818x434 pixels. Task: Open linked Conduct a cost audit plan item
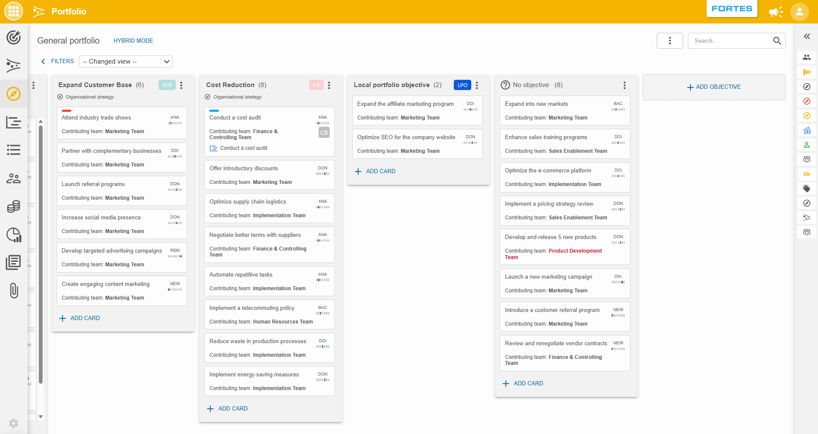click(x=239, y=148)
